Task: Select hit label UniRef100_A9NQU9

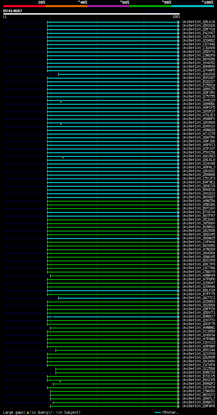Action: tap(199, 130)
